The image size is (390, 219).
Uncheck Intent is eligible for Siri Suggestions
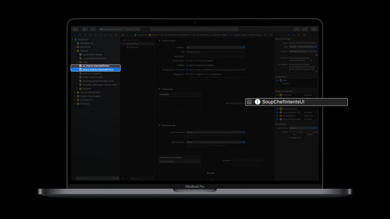[187, 74]
